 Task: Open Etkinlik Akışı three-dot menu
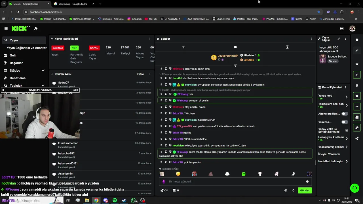click(150, 74)
